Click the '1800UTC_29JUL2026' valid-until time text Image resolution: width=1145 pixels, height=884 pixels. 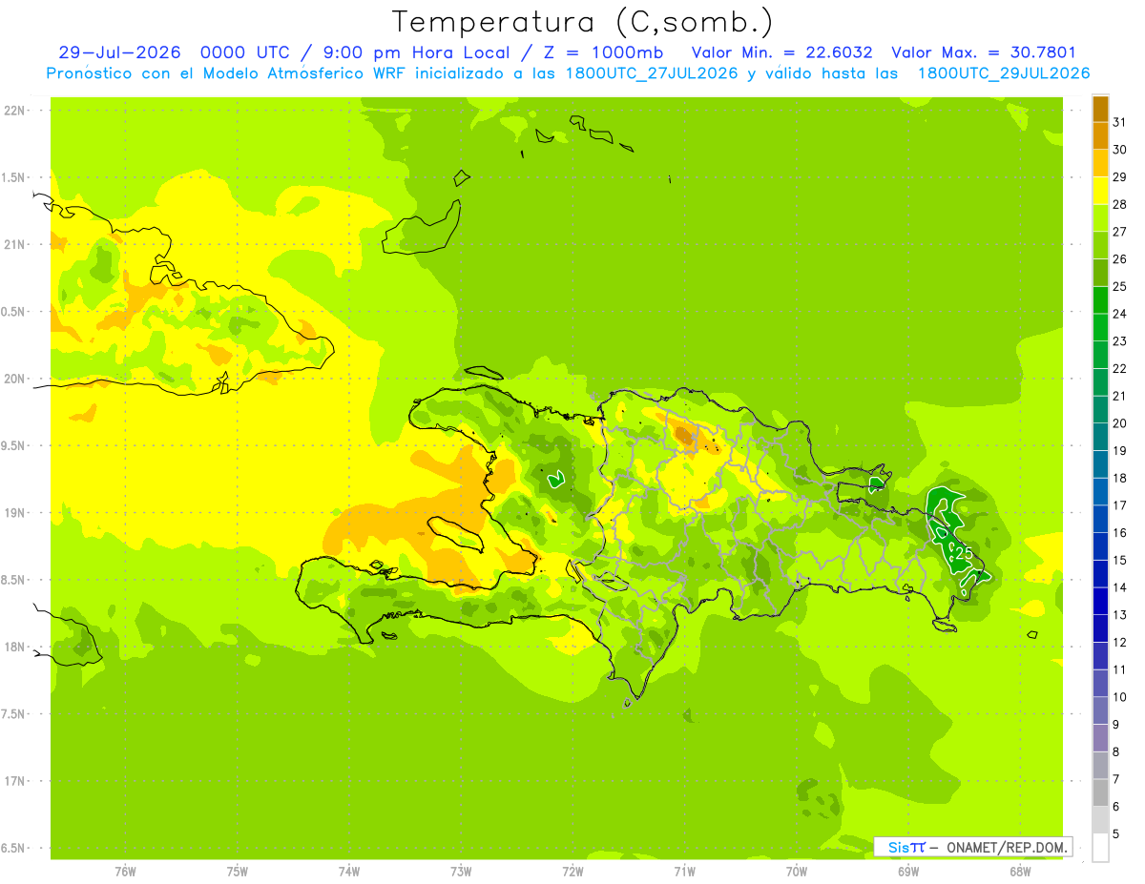[x=1003, y=73]
